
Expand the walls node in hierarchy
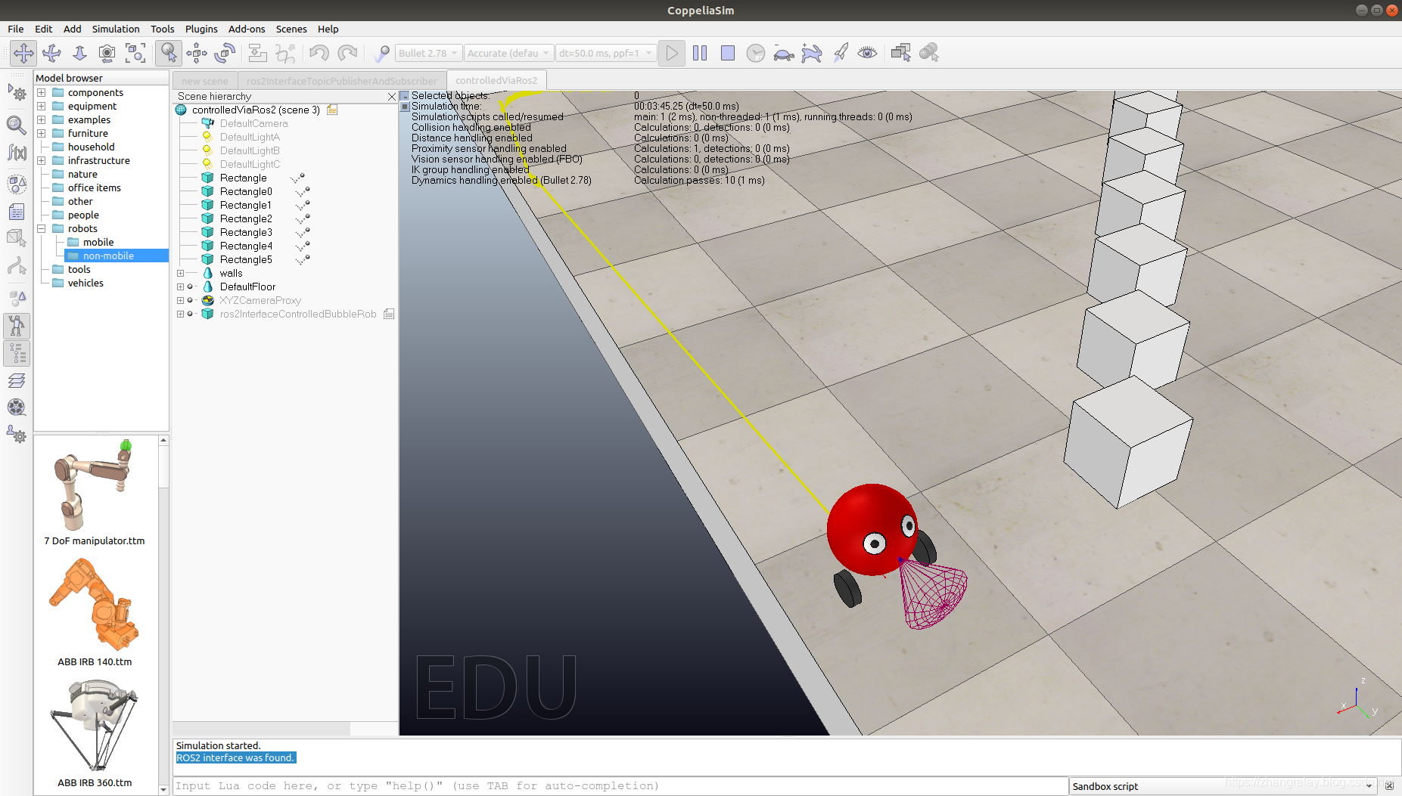coord(180,274)
